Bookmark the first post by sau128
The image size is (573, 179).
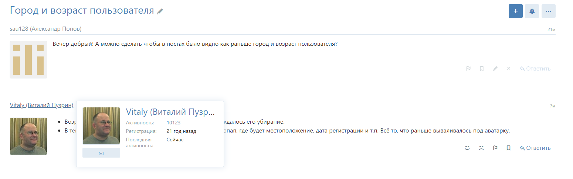point(482,69)
